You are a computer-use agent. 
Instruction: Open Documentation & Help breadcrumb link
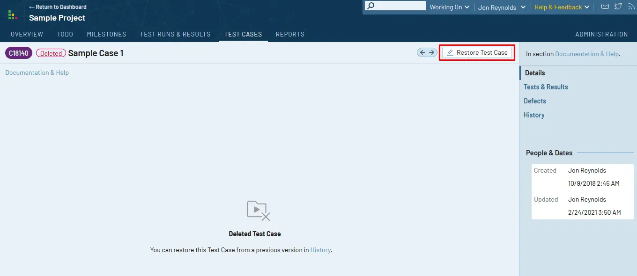point(37,73)
